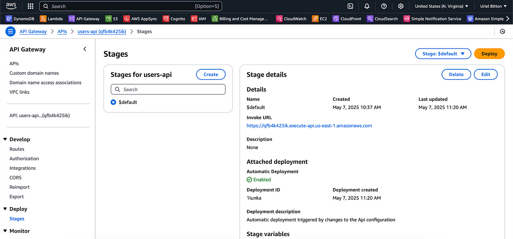The height and width of the screenshot is (239, 513).
Task: Open Integrations in sidebar
Action: click(x=23, y=168)
